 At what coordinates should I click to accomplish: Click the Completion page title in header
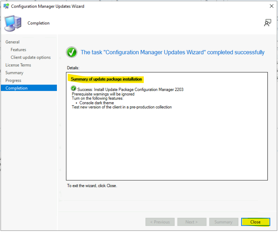[38, 23]
